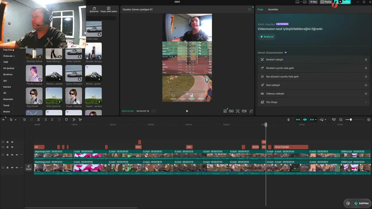Add a marker using the shield icon
Viewport: 372px width, 209px height.
pos(66,120)
